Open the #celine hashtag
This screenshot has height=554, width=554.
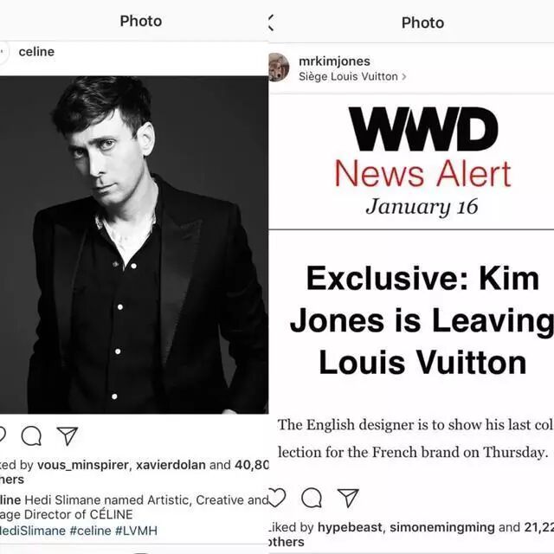(90, 531)
